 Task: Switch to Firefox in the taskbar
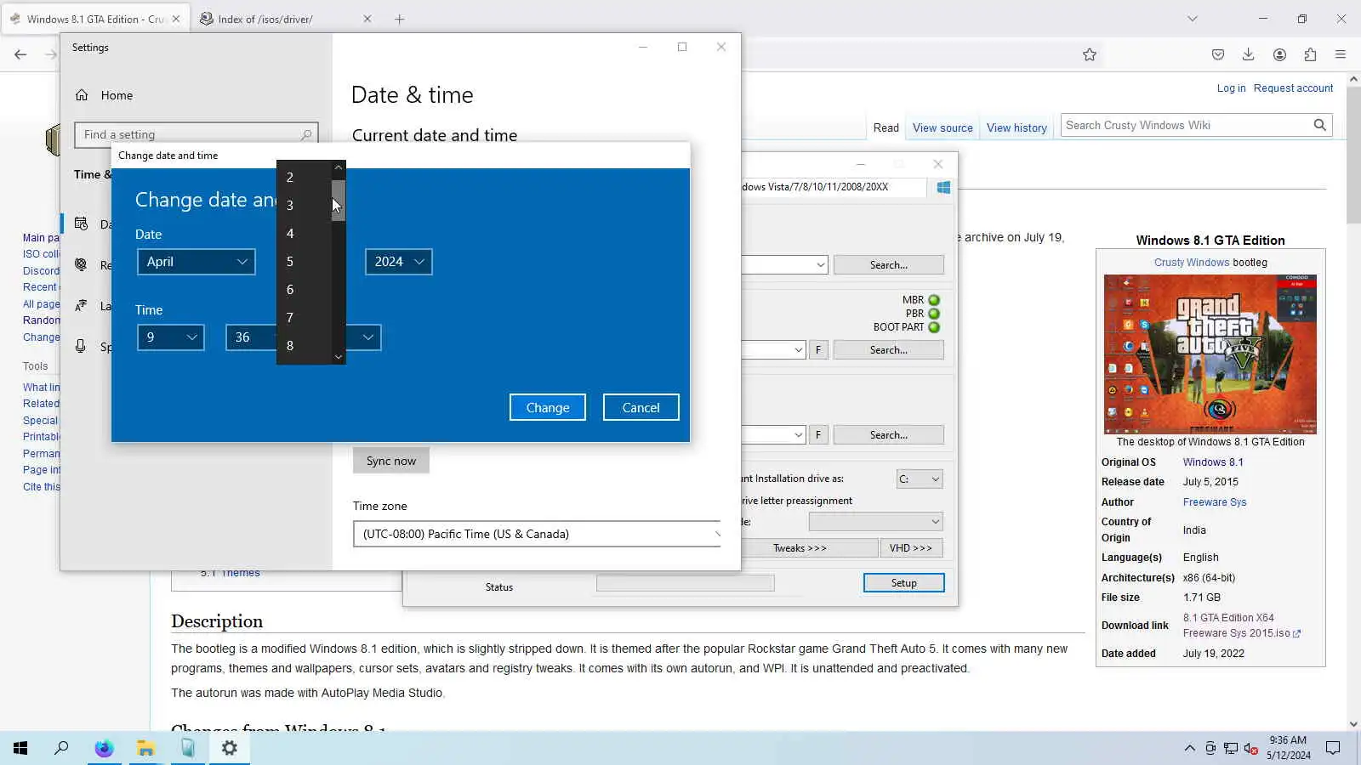point(104,748)
